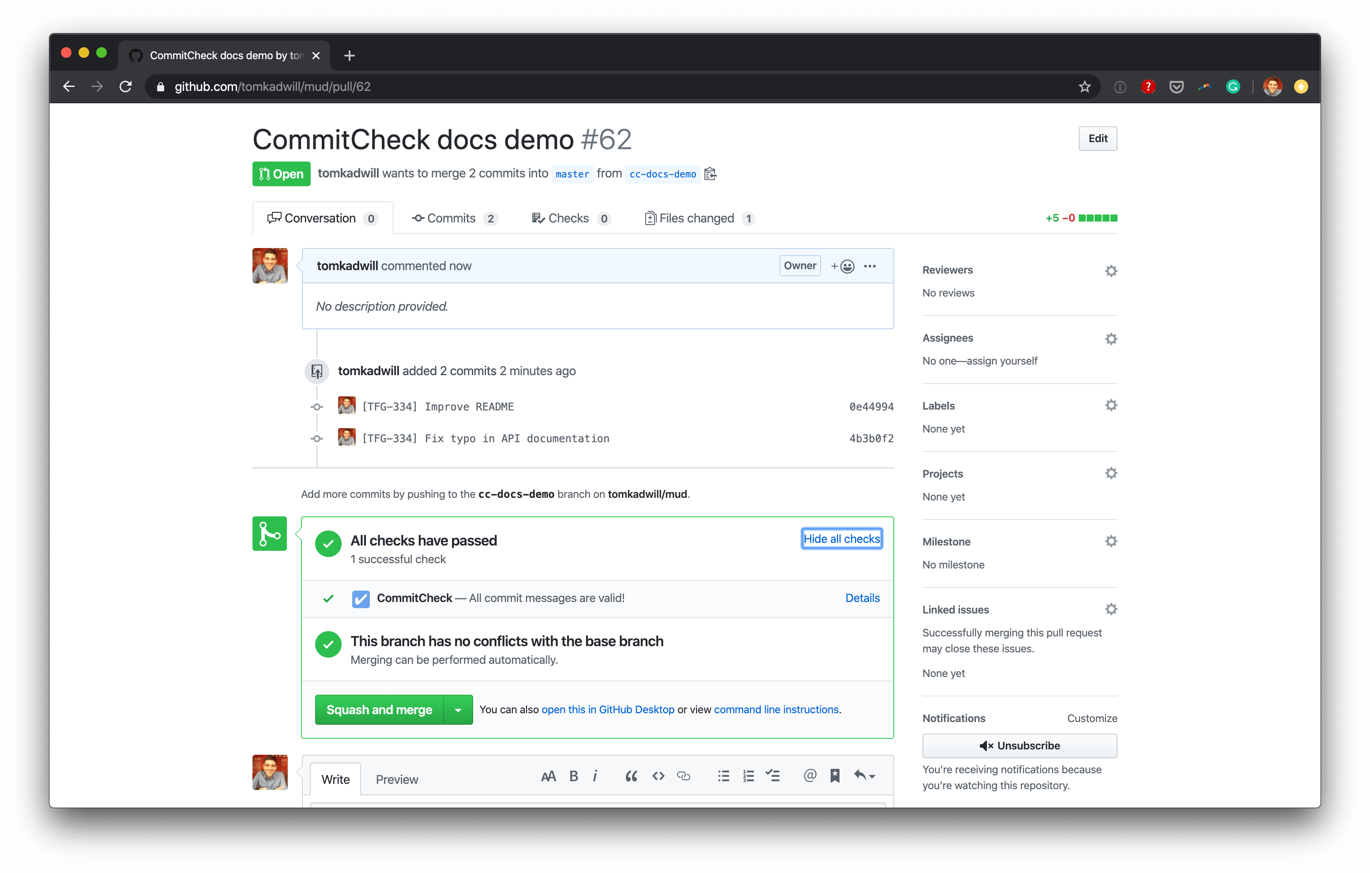Screen dimensions: 1370x873
Task: Switch to the Files changed tab
Action: [700, 218]
